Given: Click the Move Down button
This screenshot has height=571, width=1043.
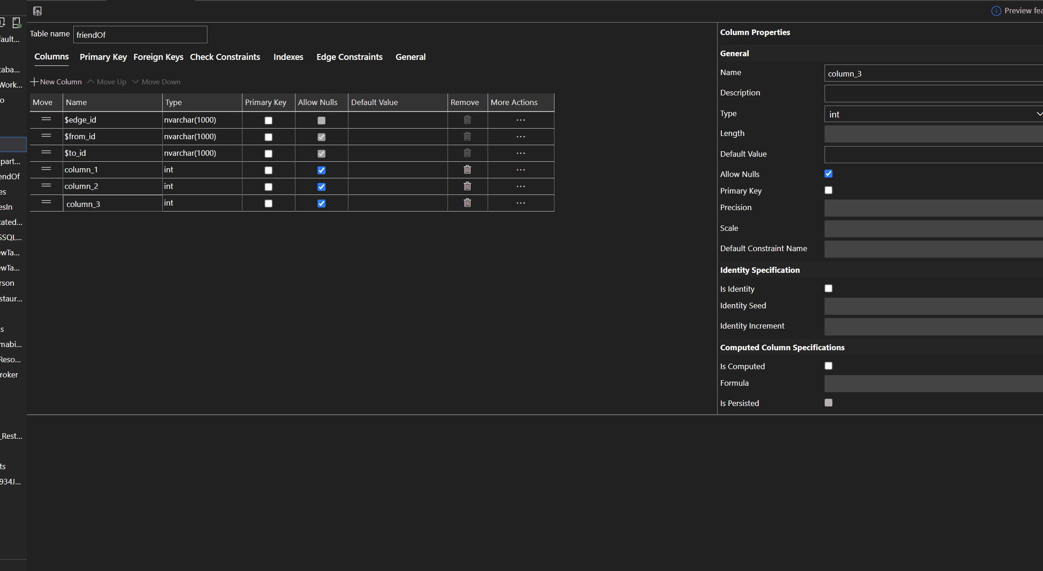Looking at the screenshot, I should [x=156, y=82].
